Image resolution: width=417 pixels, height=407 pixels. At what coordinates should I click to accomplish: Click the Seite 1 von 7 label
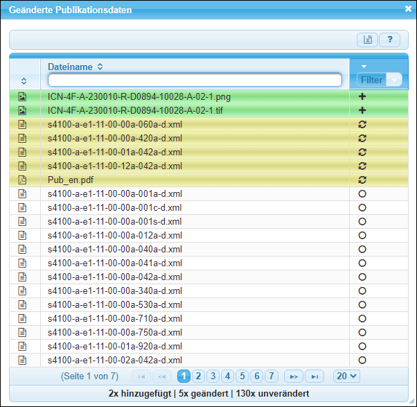89,376
